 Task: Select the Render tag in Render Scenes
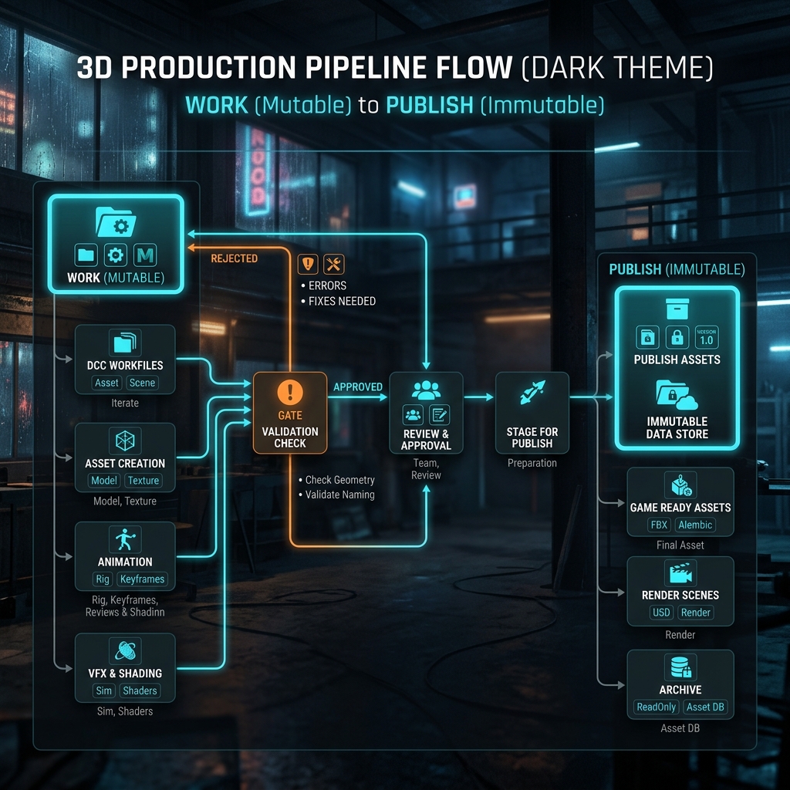695,613
